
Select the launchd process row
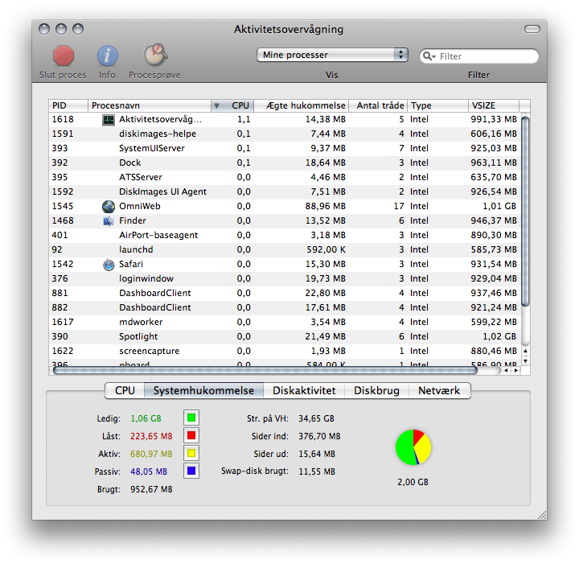coord(285,250)
